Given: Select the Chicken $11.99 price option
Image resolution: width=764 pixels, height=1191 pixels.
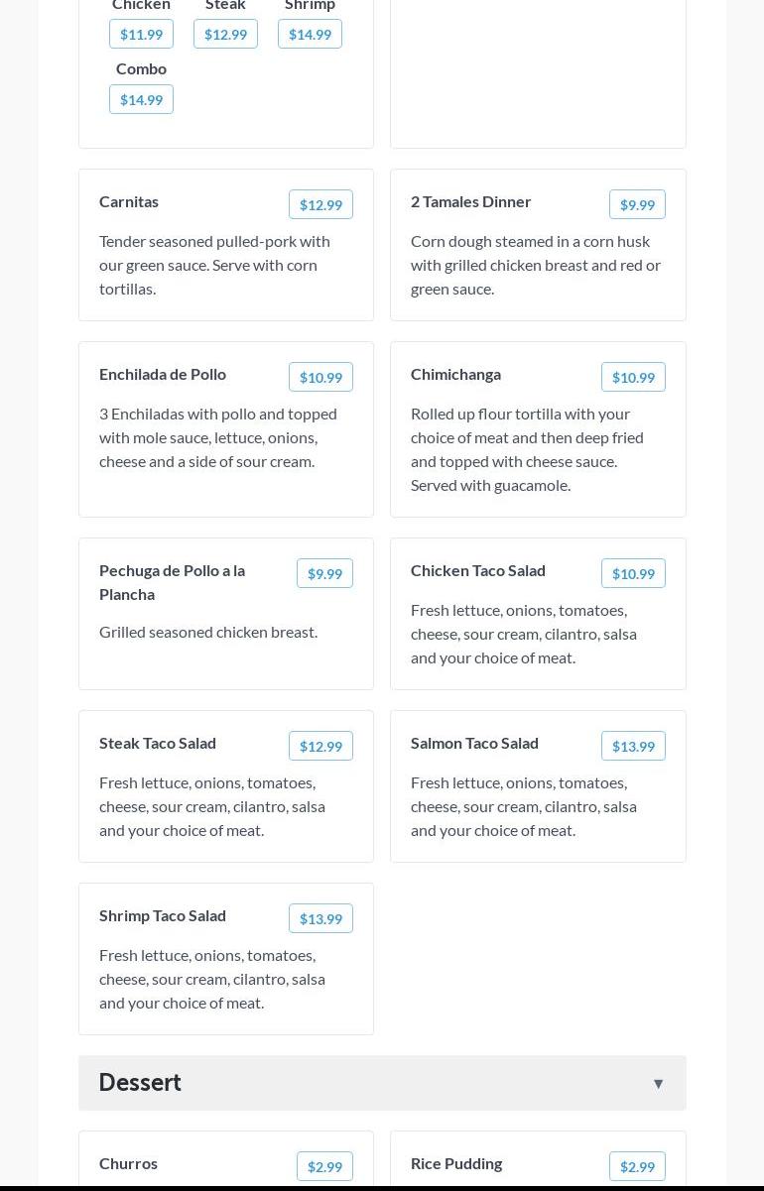Looking at the screenshot, I should pyautogui.click(x=141, y=34).
